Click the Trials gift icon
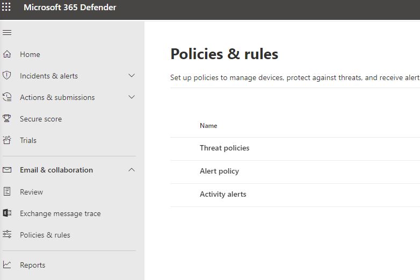The width and height of the screenshot is (420, 280). [7, 140]
